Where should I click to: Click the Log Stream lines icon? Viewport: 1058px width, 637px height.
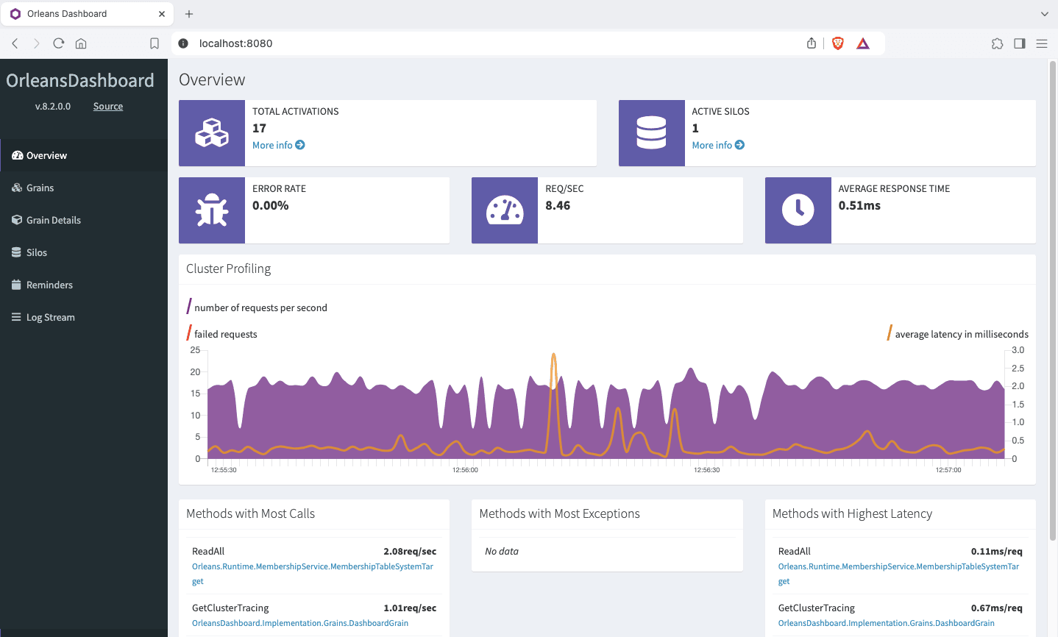pyautogui.click(x=17, y=317)
